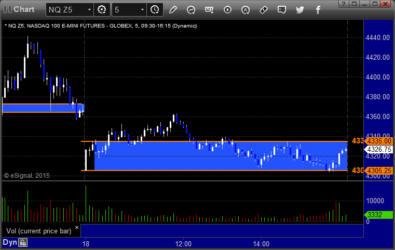
Task: Select the upper orange line of lower blue zone
Action: click(214, 141)
